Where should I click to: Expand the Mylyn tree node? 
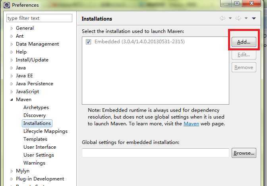click(x=12, y=171)
